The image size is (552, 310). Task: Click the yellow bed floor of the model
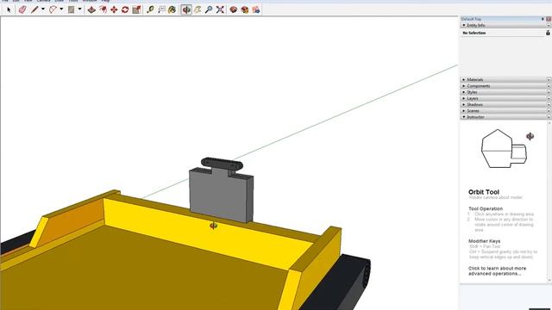(147, 270)
